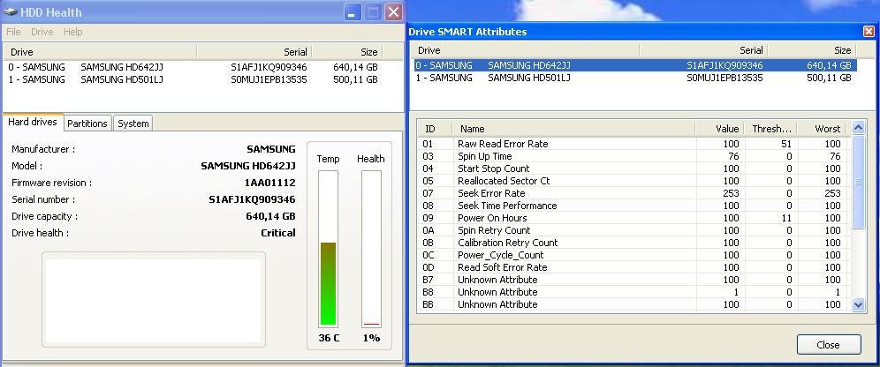Close the Drive SMART Attributes dialog with Close button
Image resolution: width=880 pixels, height=367 pixels.
829,345
